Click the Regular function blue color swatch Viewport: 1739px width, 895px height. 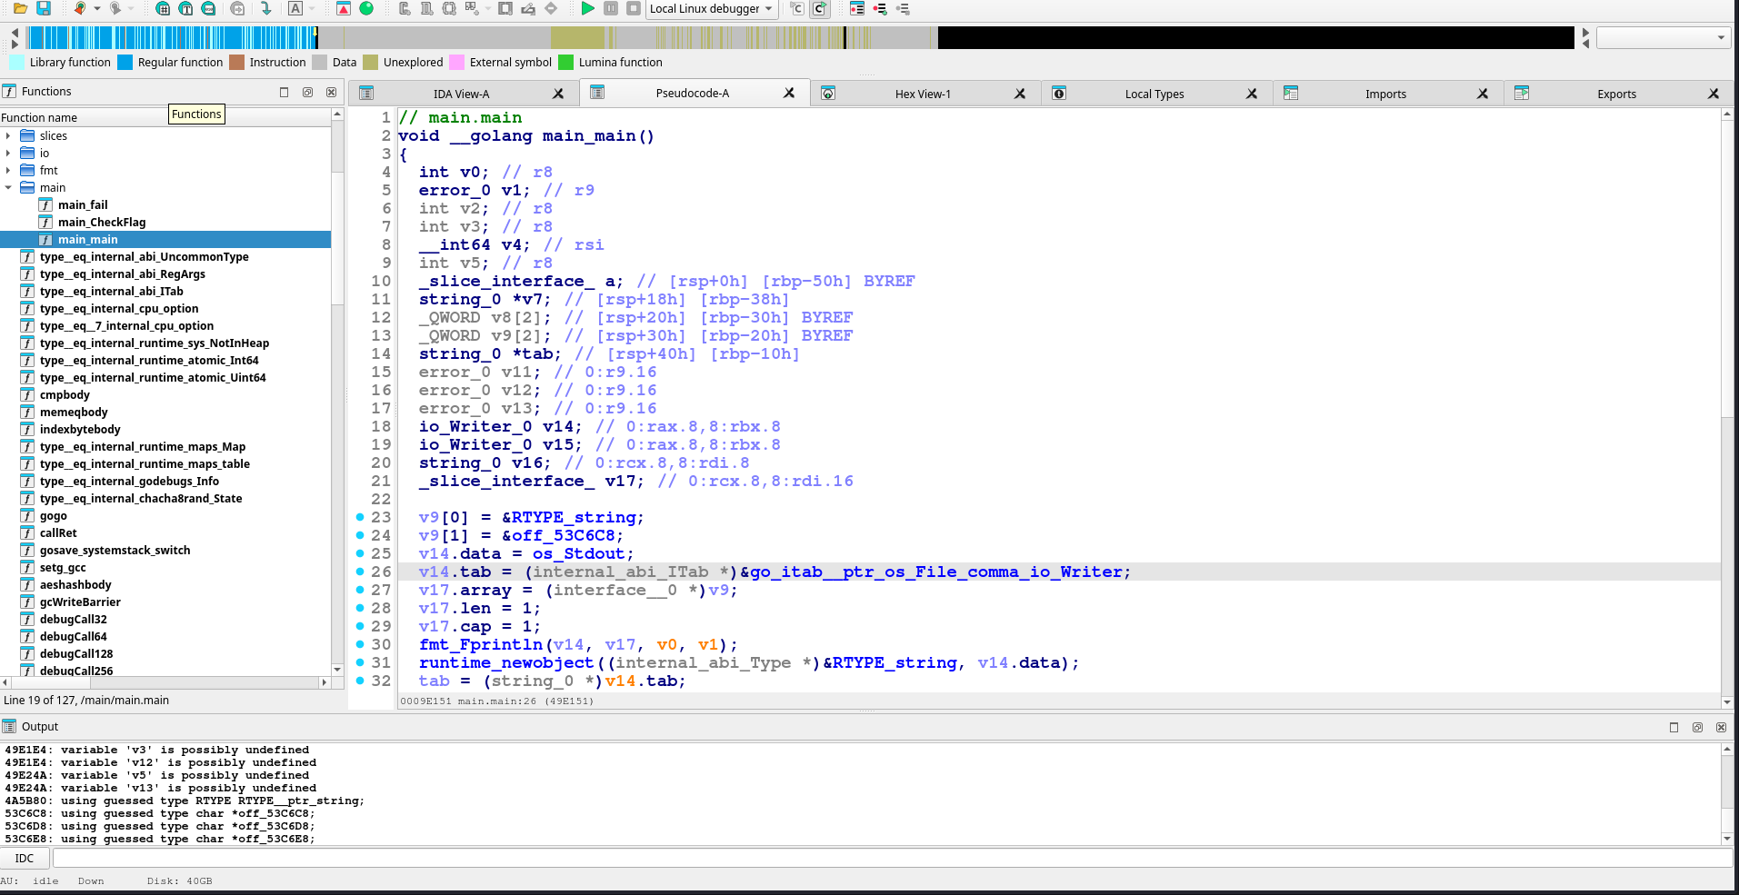click(x=125, y=63)
